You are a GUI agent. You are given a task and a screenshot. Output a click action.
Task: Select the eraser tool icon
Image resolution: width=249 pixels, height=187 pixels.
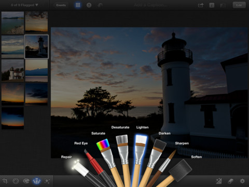click(x=231, y=181)
